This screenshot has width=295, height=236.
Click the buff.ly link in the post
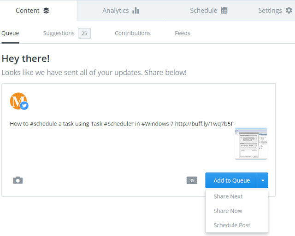pos(204,124)
